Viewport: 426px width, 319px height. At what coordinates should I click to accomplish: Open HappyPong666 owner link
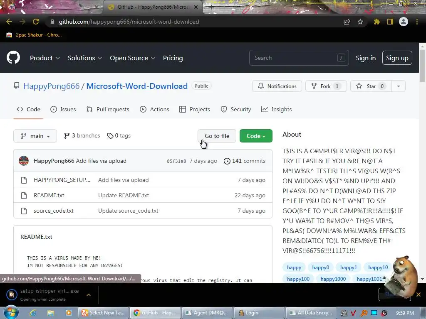(51, 86)
